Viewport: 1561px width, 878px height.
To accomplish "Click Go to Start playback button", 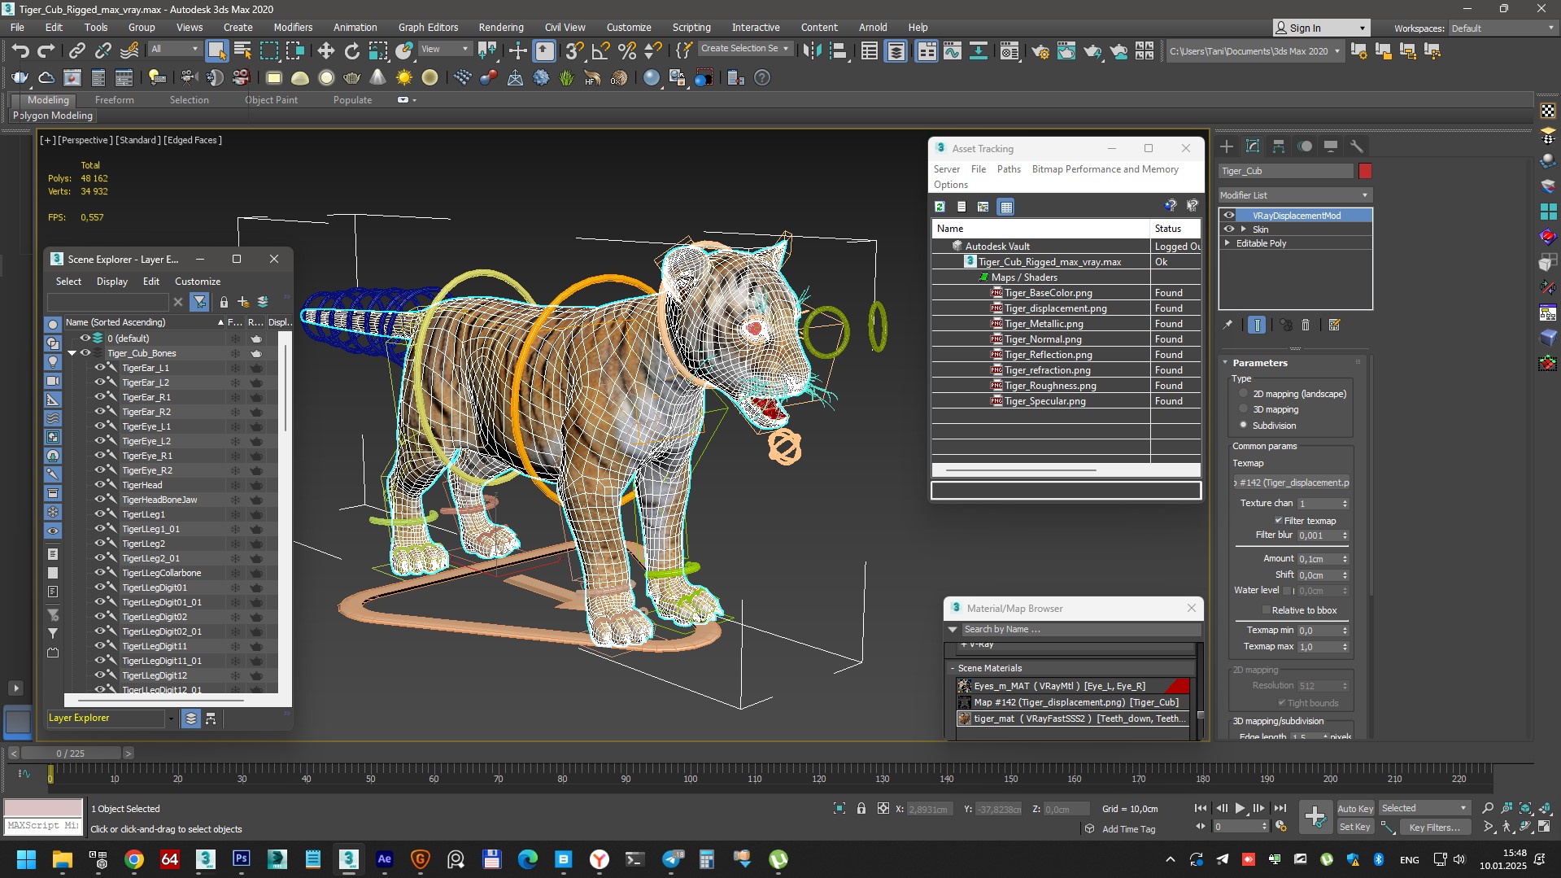I will (1200, 808).
